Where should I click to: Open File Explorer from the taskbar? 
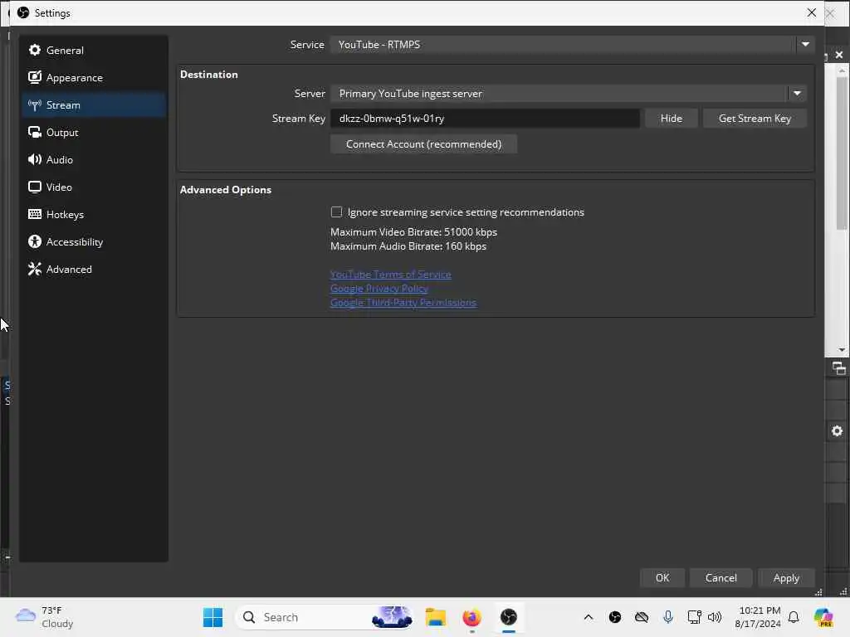[435, 617]
